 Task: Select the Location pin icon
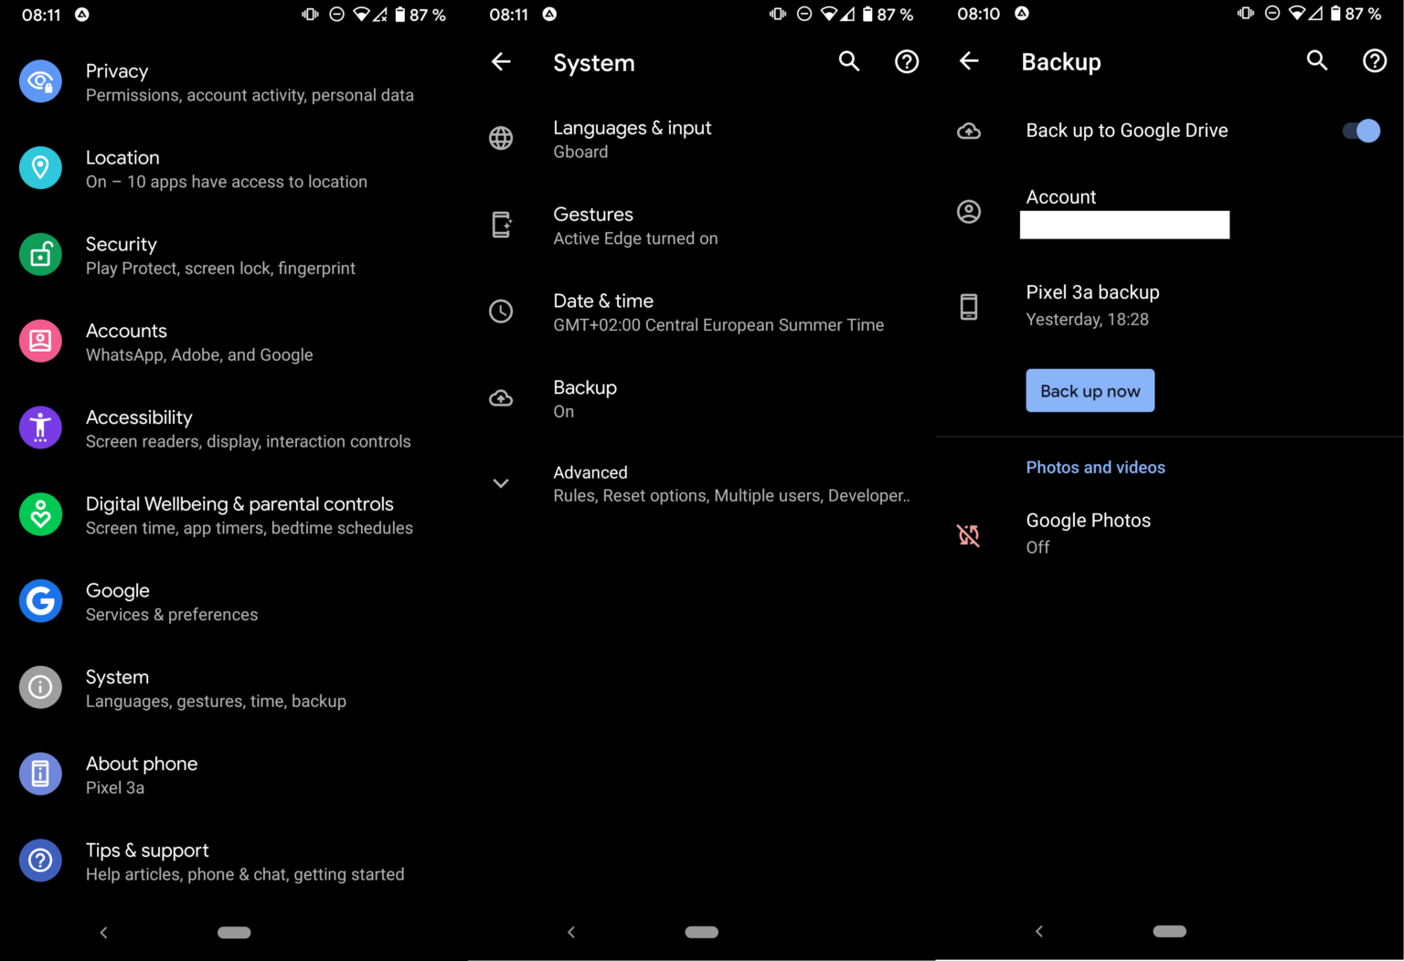click(40, 168)
